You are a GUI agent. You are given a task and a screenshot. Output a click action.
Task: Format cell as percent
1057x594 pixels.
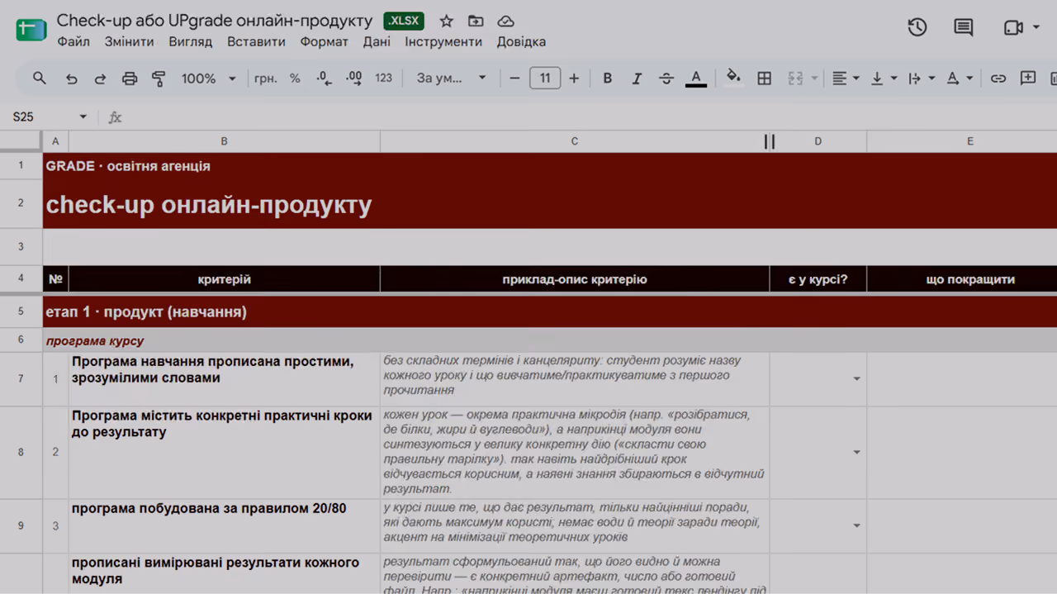coord(295,78)
